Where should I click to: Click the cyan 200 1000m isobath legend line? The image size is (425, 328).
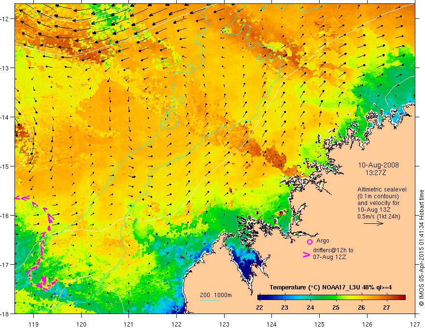click(x=210, y=300)
